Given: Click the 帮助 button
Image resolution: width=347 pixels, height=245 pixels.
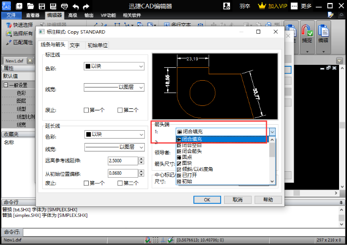Looking at the screenshot, I should click(x=268, y=199).
